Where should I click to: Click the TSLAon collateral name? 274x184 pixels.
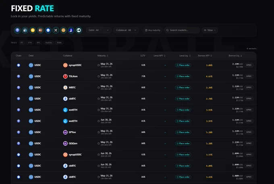73,76
